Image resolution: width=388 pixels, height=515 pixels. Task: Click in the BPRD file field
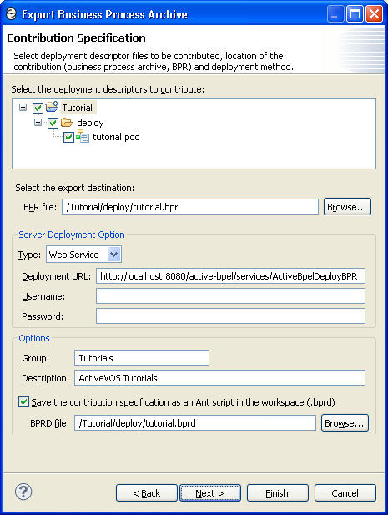[195, 422]
